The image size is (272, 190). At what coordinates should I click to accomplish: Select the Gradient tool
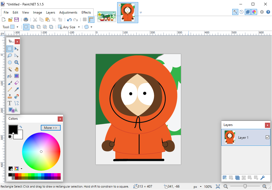tap(17, 76)
